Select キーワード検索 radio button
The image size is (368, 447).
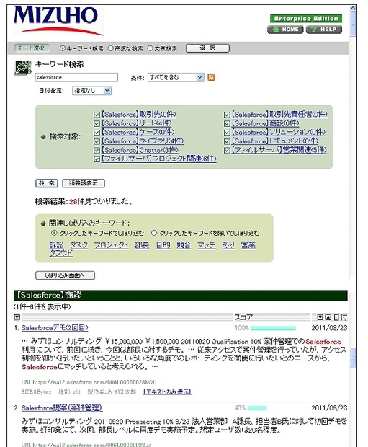point(63,48)
